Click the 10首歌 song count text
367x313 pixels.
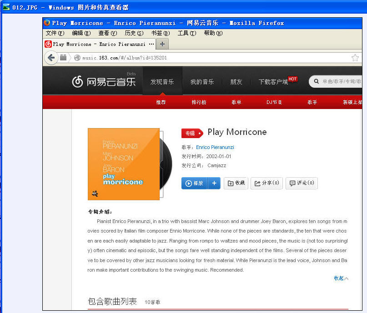coord(152,302)
